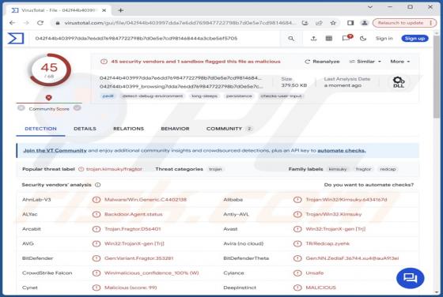Click the Cylance detection alert icon
This screenshot has height=297, width=443.
click(x=297, y=273)
